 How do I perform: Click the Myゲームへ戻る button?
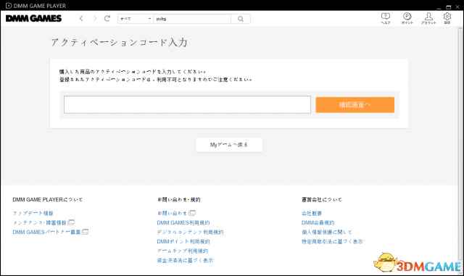pos(229,145)
